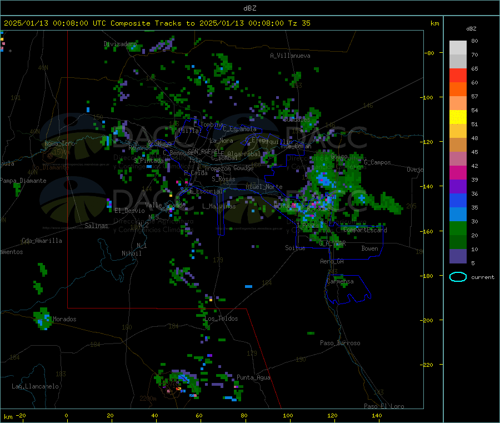Click the Morados label
This screenshot has height=423, width=500.
click(64, 319)
